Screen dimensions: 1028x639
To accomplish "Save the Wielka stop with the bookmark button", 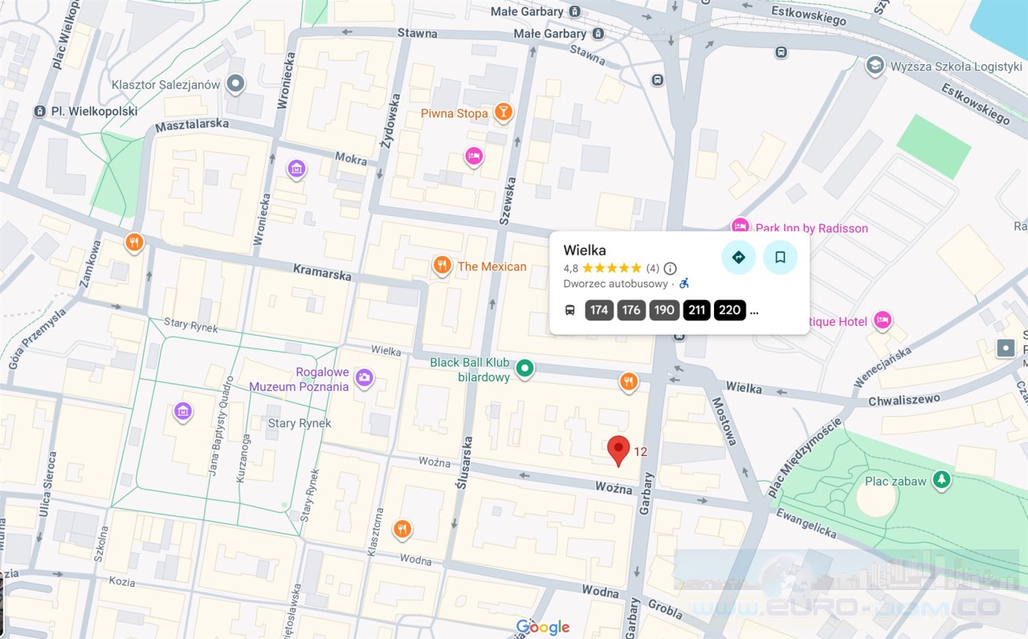I will click(x=780, y=258).
